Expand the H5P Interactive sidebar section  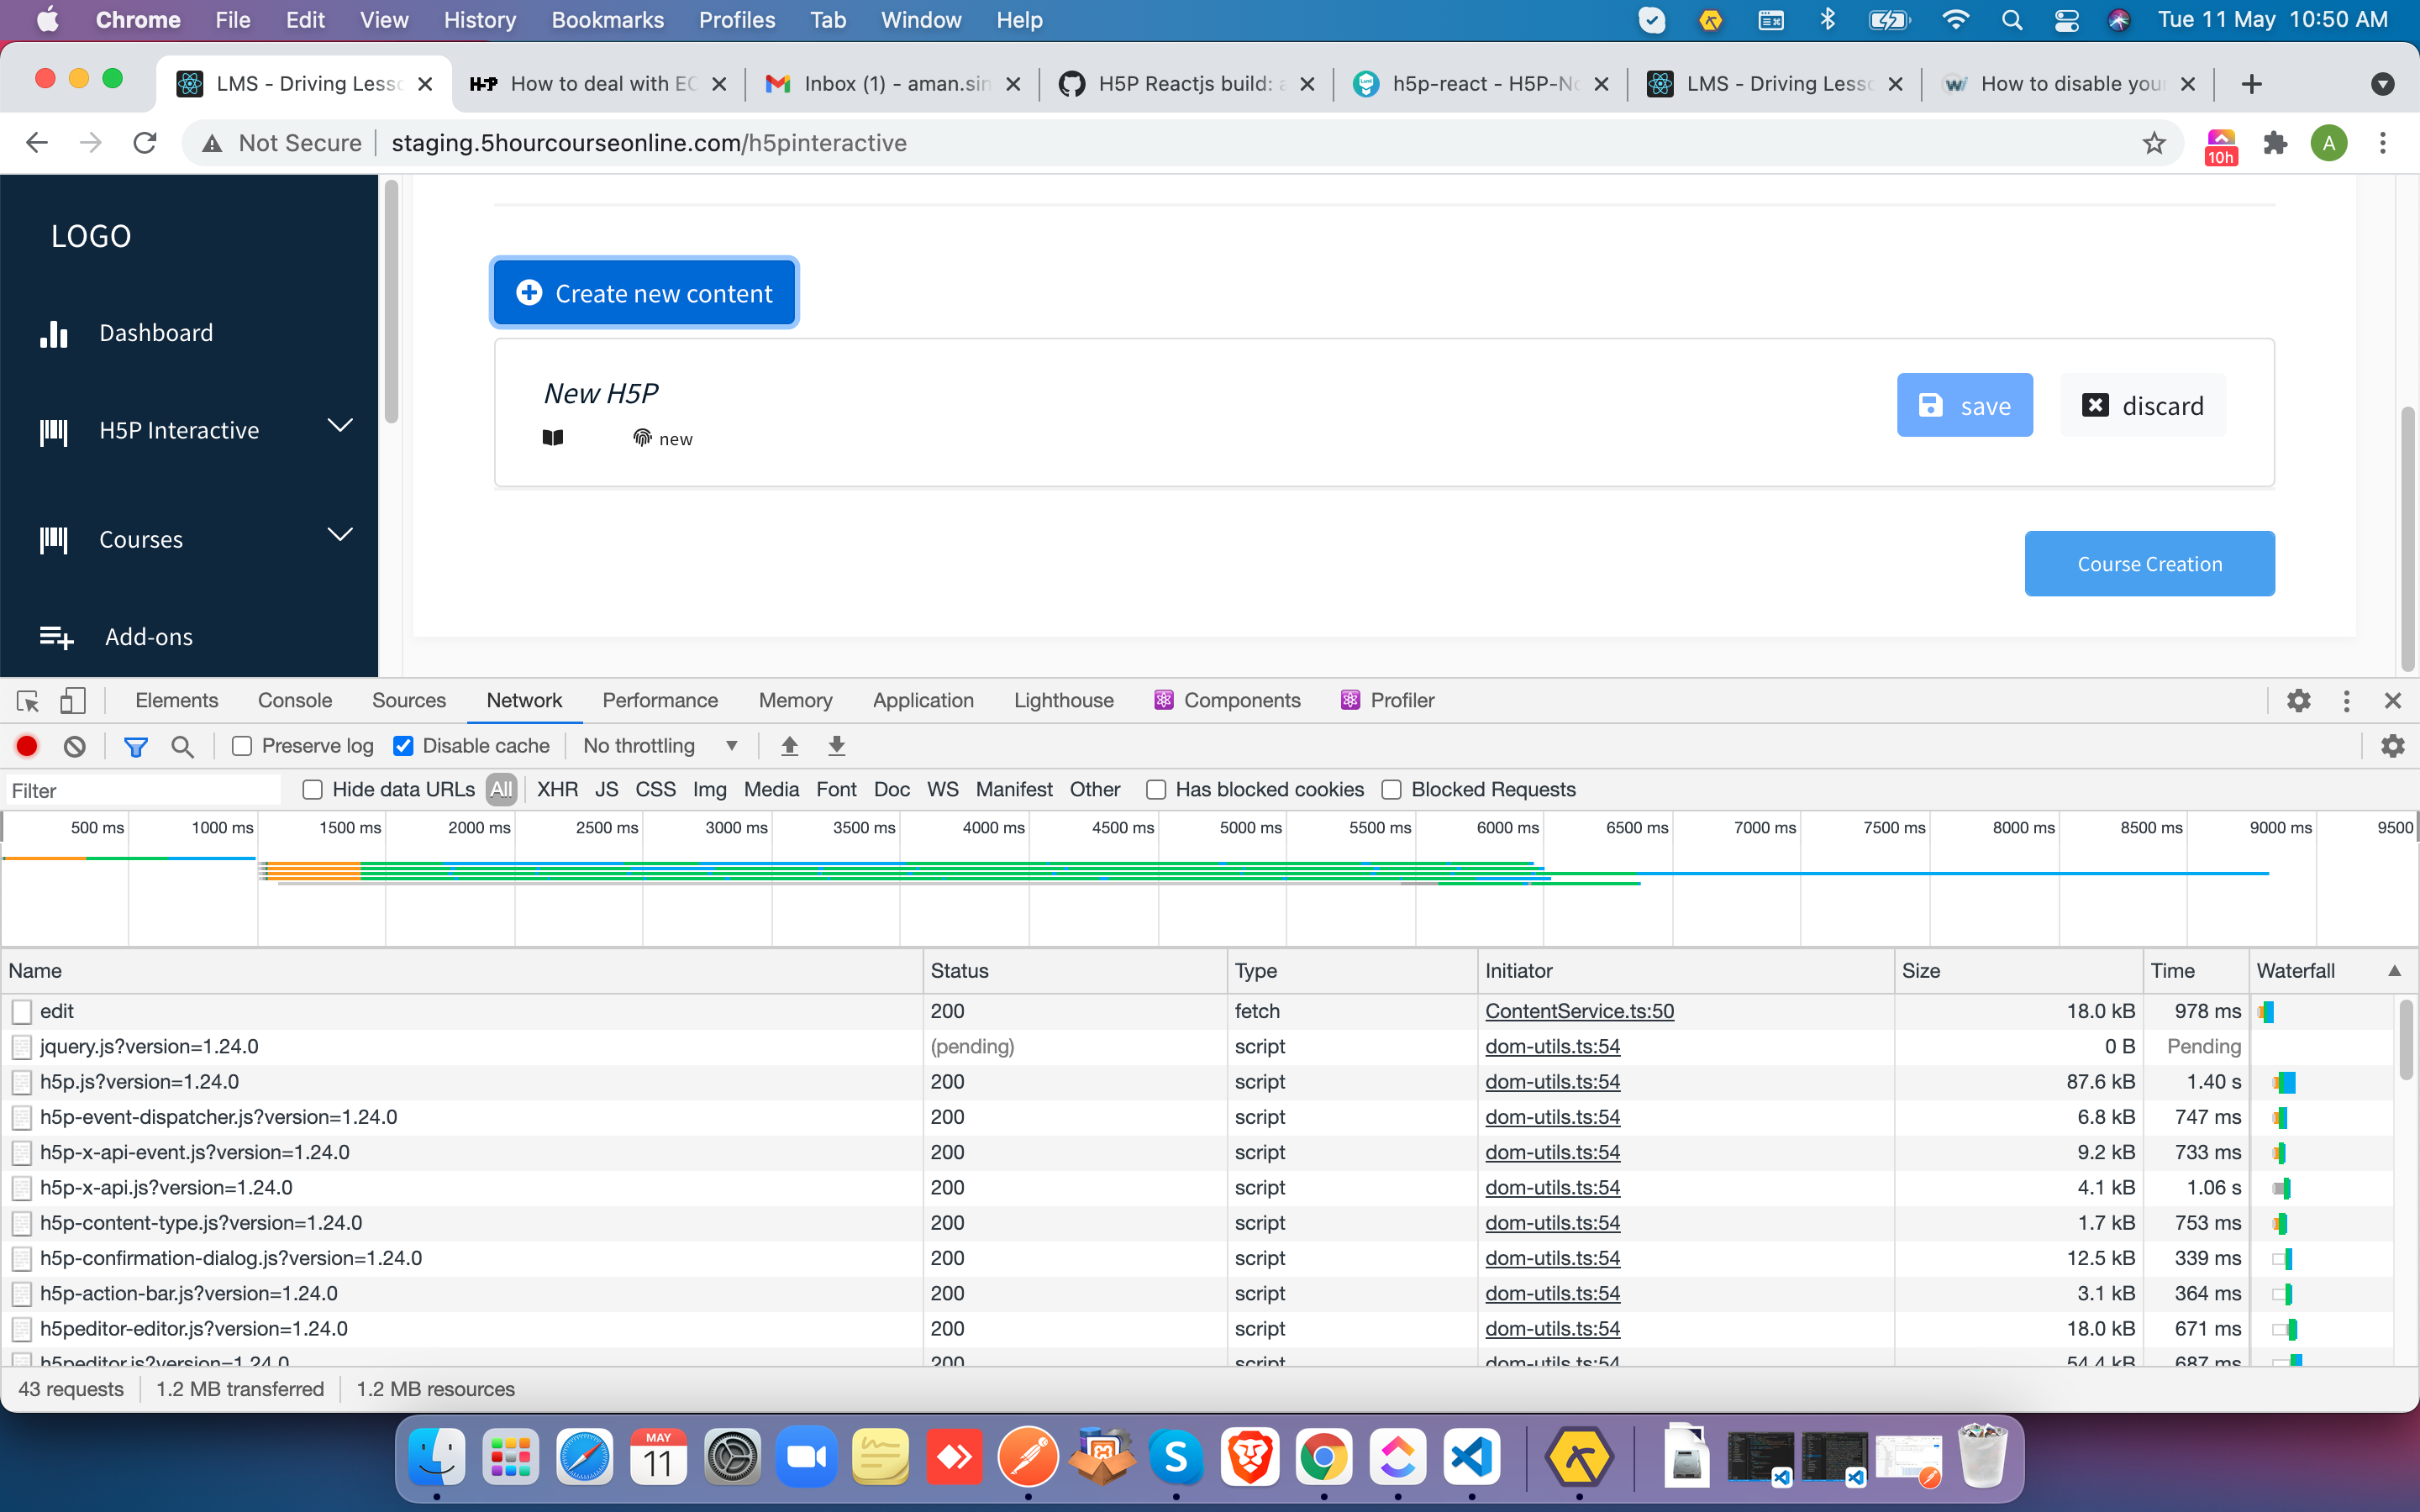point(340,428)
